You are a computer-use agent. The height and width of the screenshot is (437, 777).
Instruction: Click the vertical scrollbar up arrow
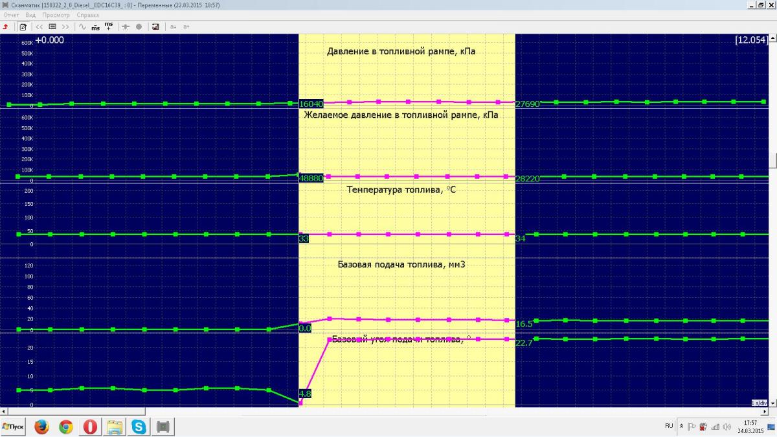coord(773,38)
